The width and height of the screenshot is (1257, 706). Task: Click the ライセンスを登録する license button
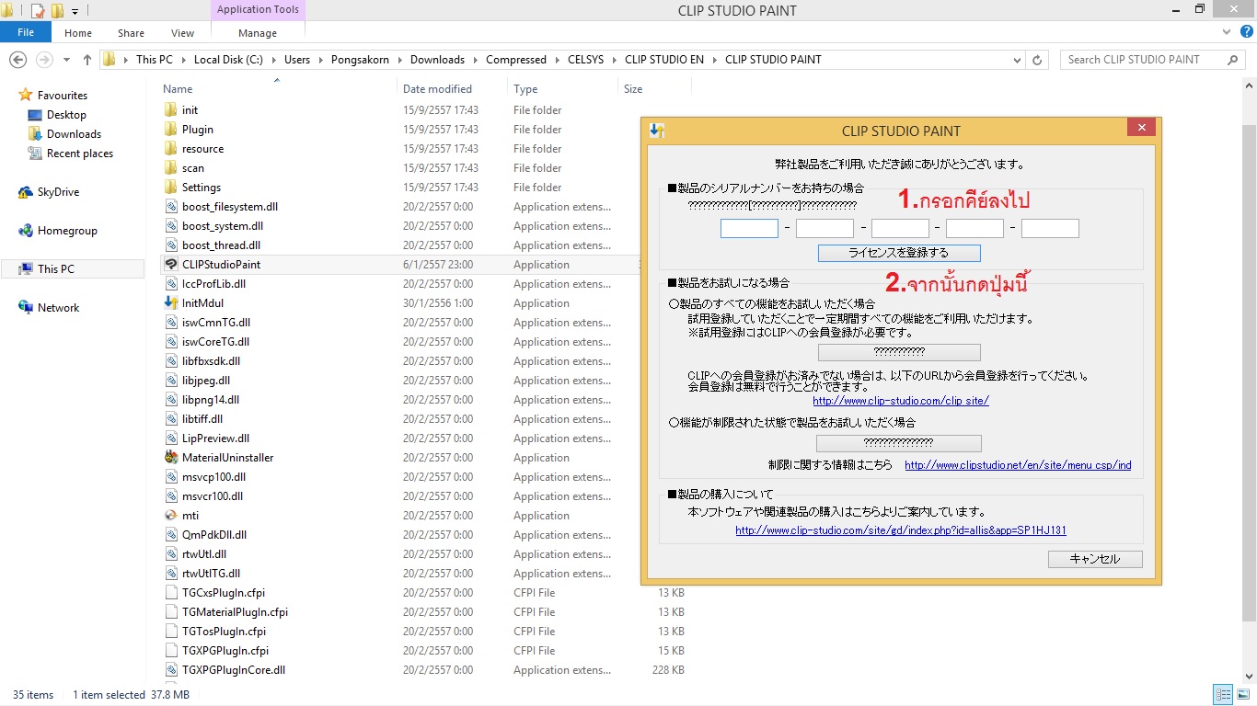click(x=899, y=253)
